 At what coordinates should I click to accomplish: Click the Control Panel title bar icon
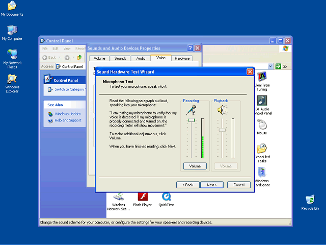[42, 41]
